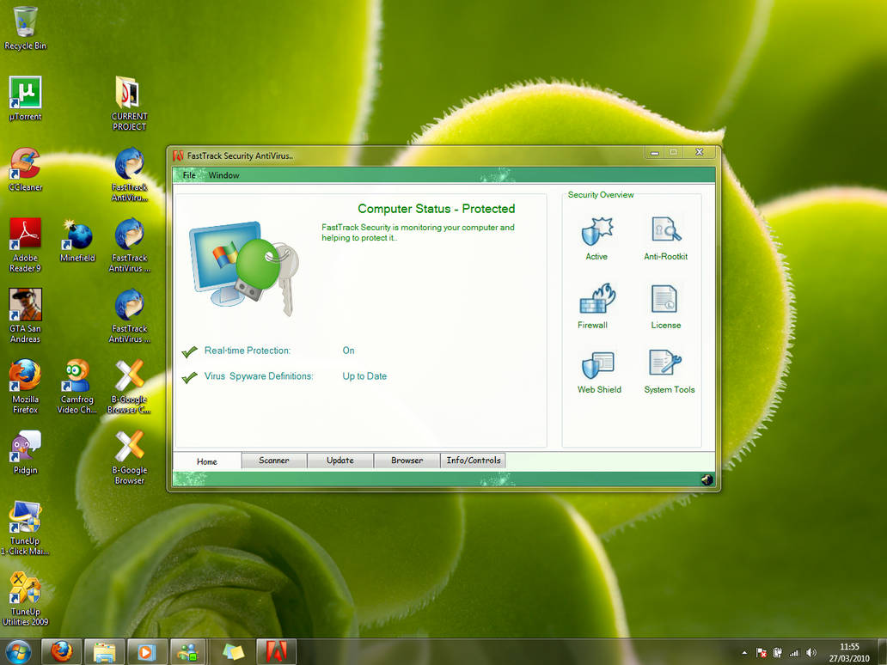Click the Up to Date status link
The image size is (887, 665).
coord(364,376)
